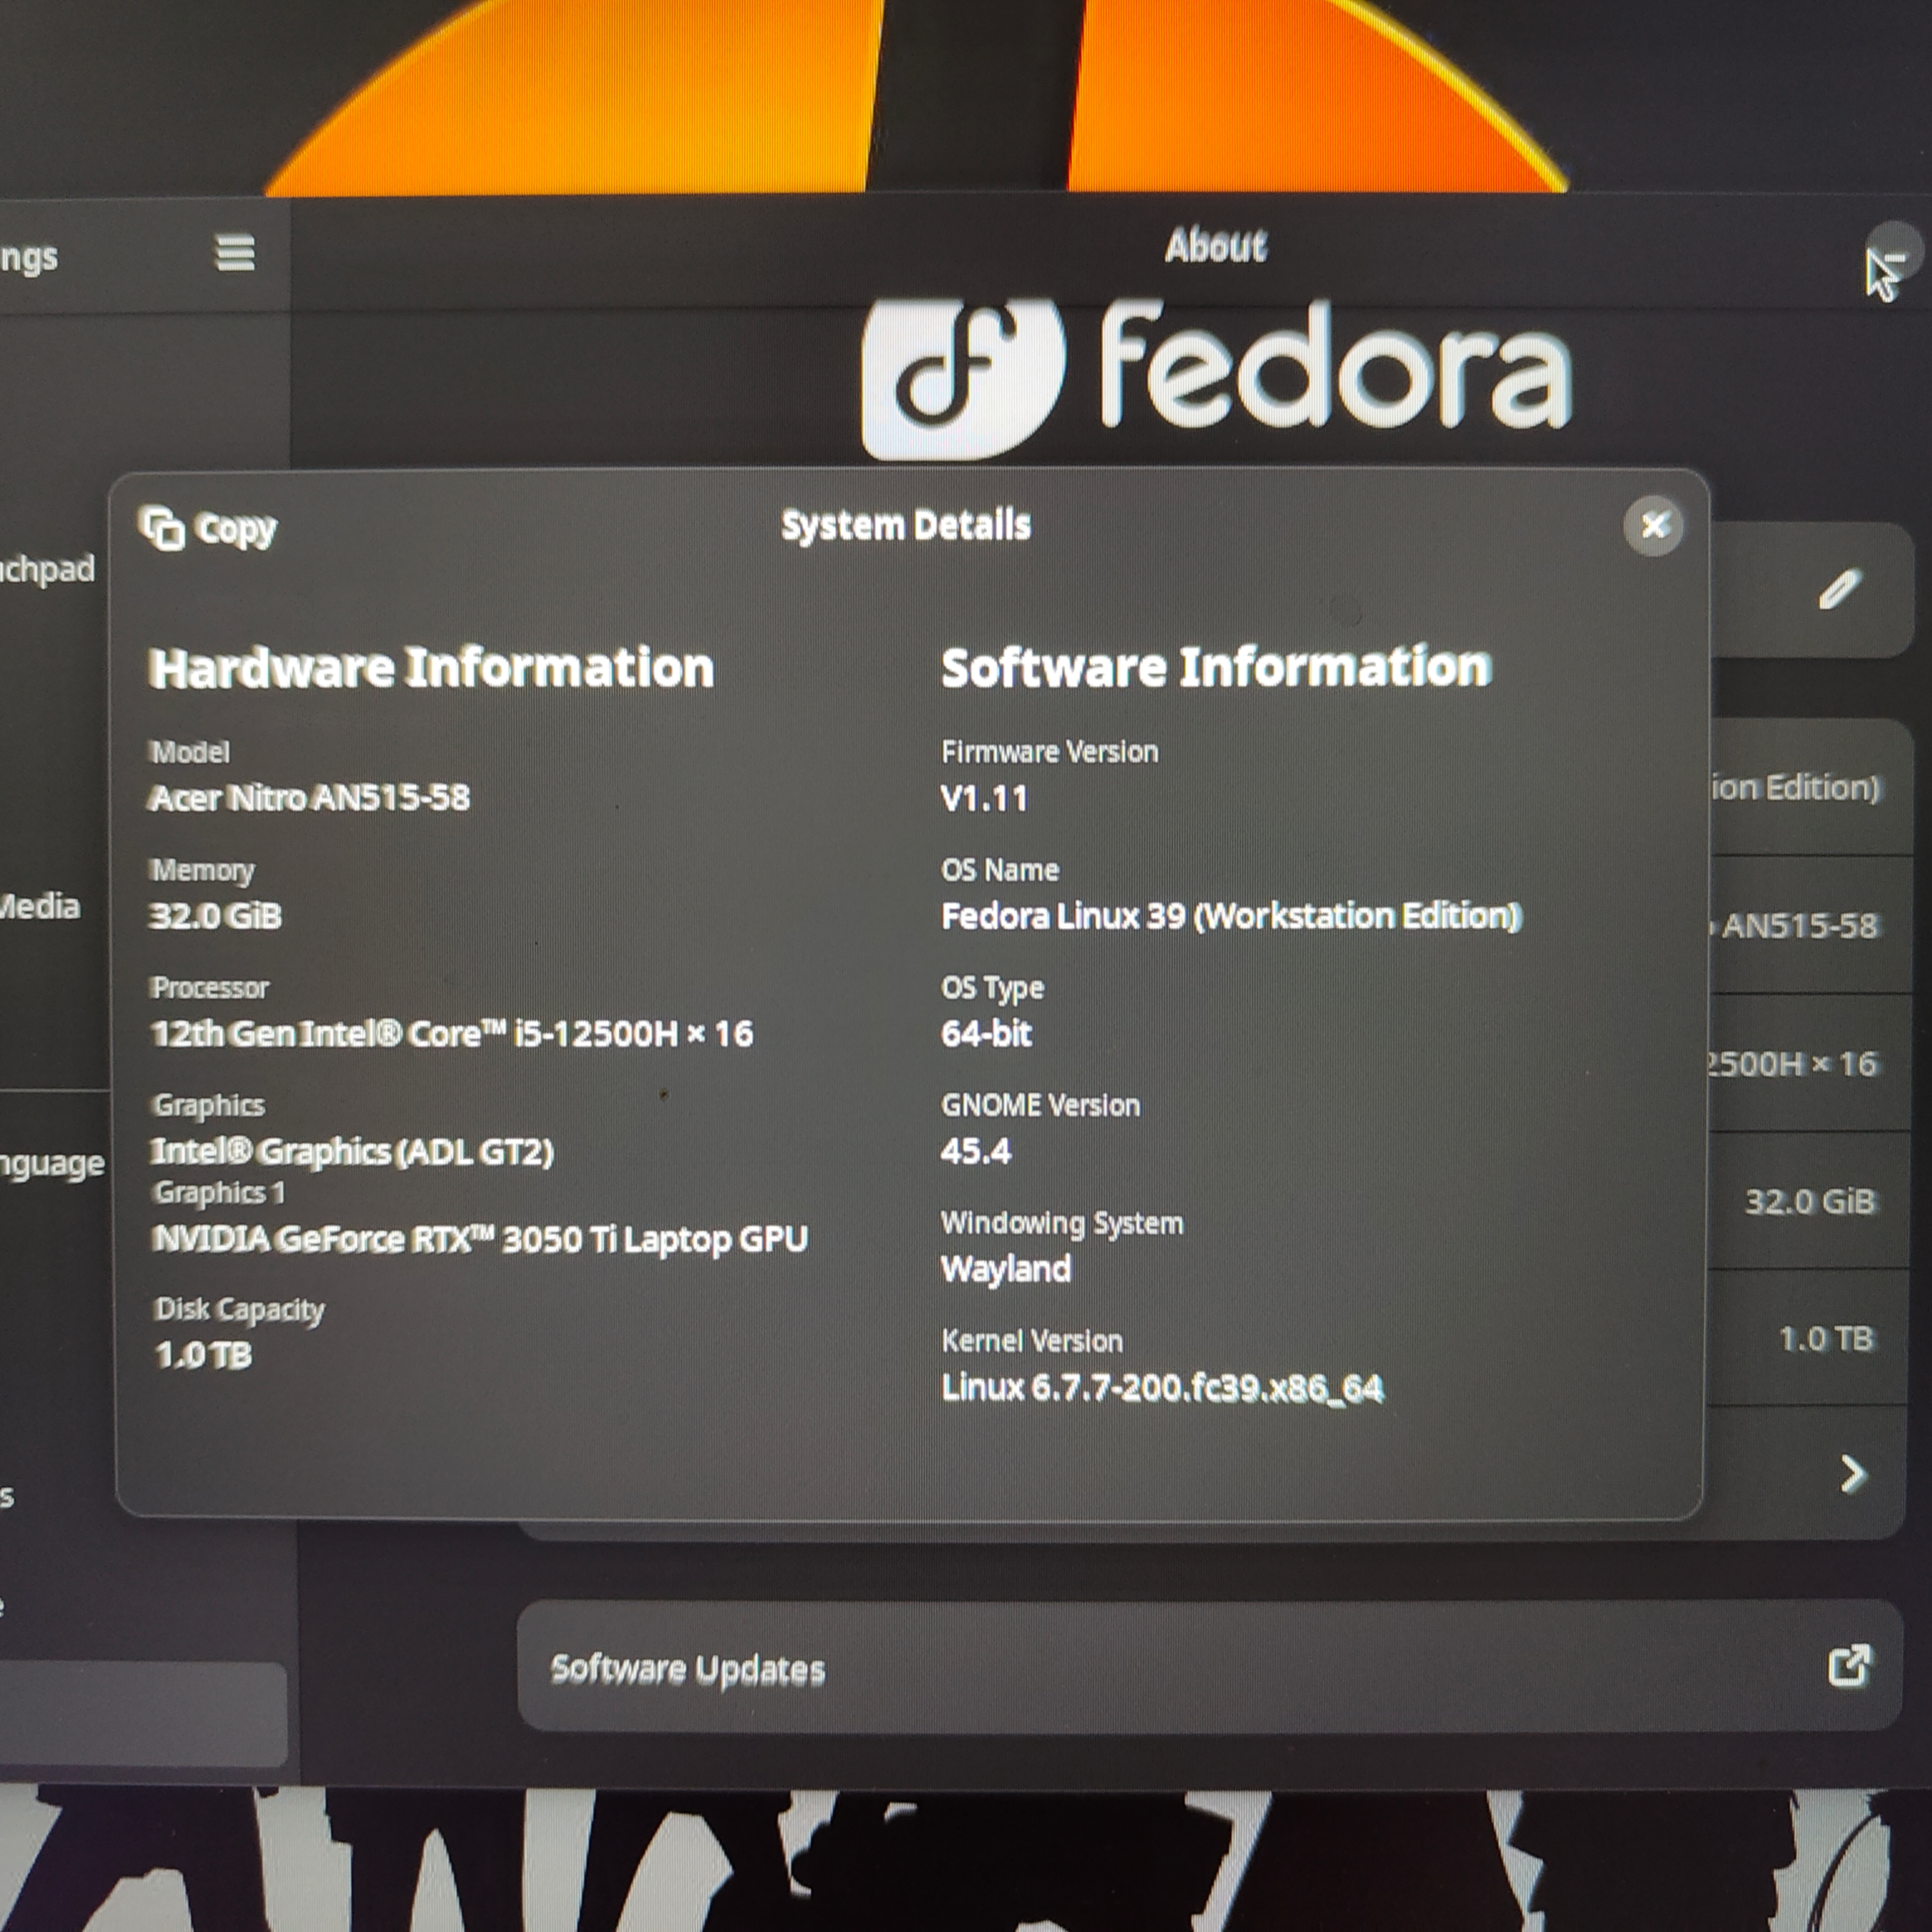Click the Copy button in System Details
Screen dimensions: 1932x1932
pyautogui.click(x=208, y=528)
